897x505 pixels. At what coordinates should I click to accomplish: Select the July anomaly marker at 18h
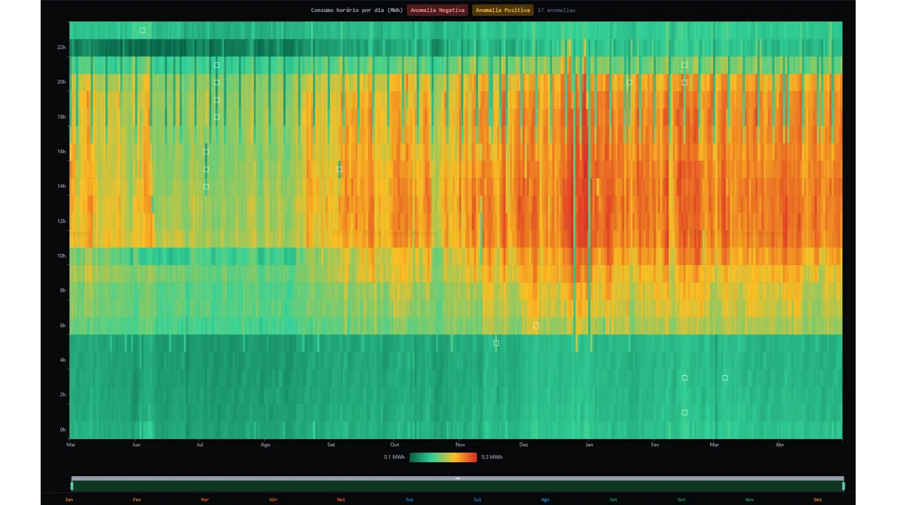(217, 117)
